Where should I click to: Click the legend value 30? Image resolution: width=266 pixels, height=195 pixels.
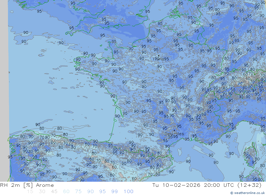coord(42,192)
